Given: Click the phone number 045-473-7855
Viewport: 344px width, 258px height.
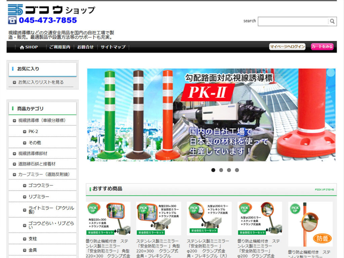Looking at the screenshot, I should 48,20.
